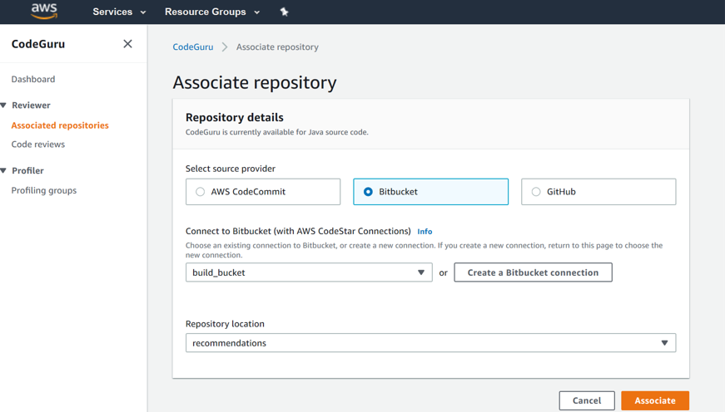Cancel the repository association
The height and width of the screenshot is (412, 725).
587,400
